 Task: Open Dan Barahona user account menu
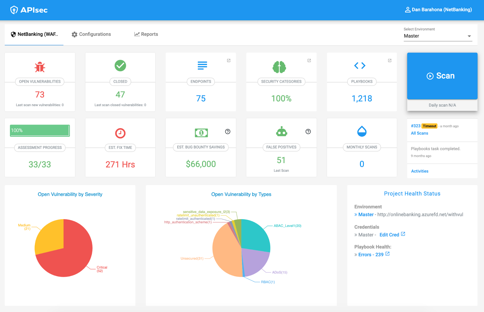438,10
